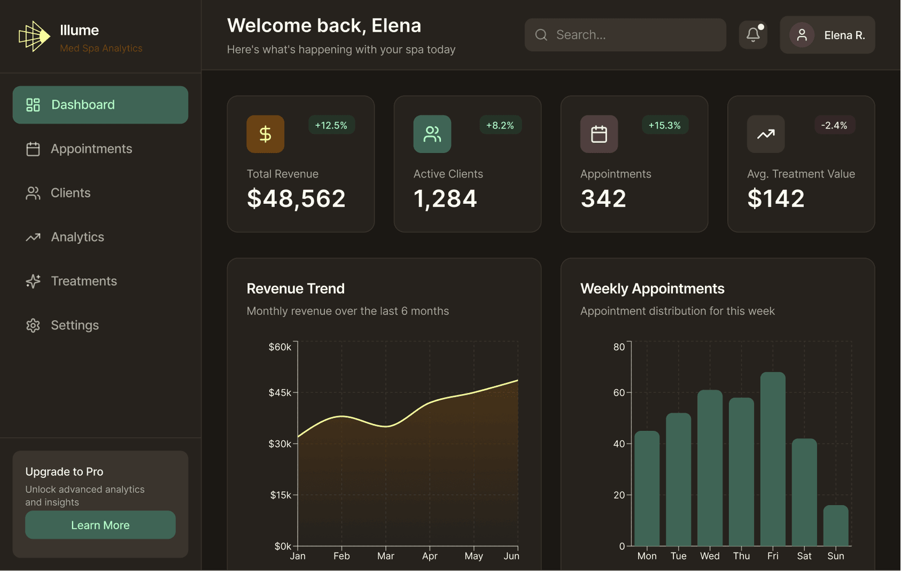Click the Analytics trend icon in the sidebar
901x571 pixels.
tap(33, 237)
